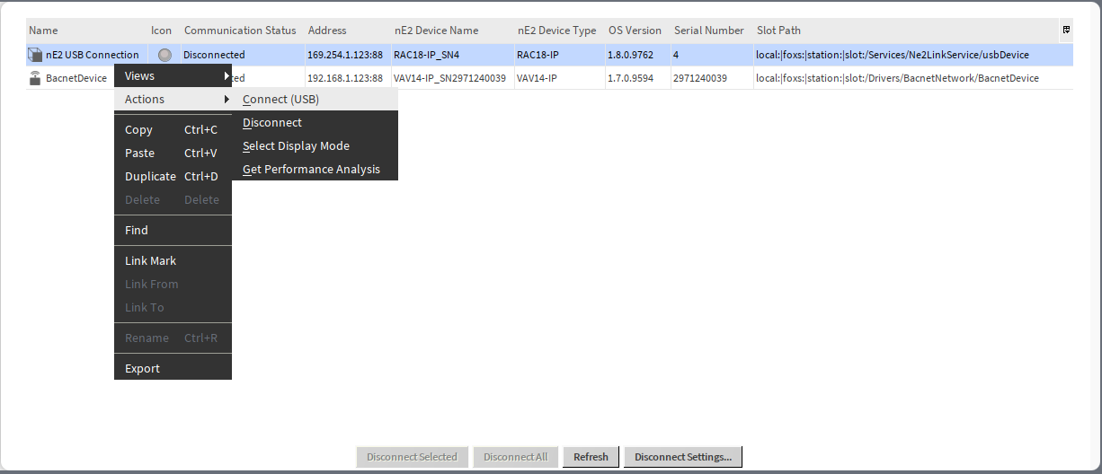Sort by Communication Status column header
The image size is (1102, 474).
point(240,31)
